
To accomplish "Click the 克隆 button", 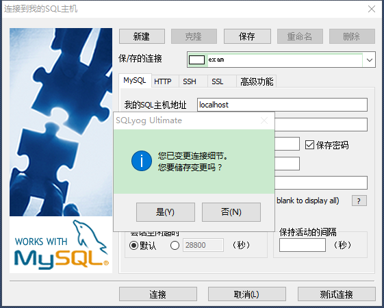I will (x=194, y=36).
